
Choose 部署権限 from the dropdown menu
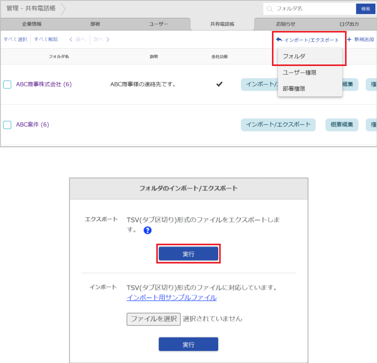click(294, 88)
